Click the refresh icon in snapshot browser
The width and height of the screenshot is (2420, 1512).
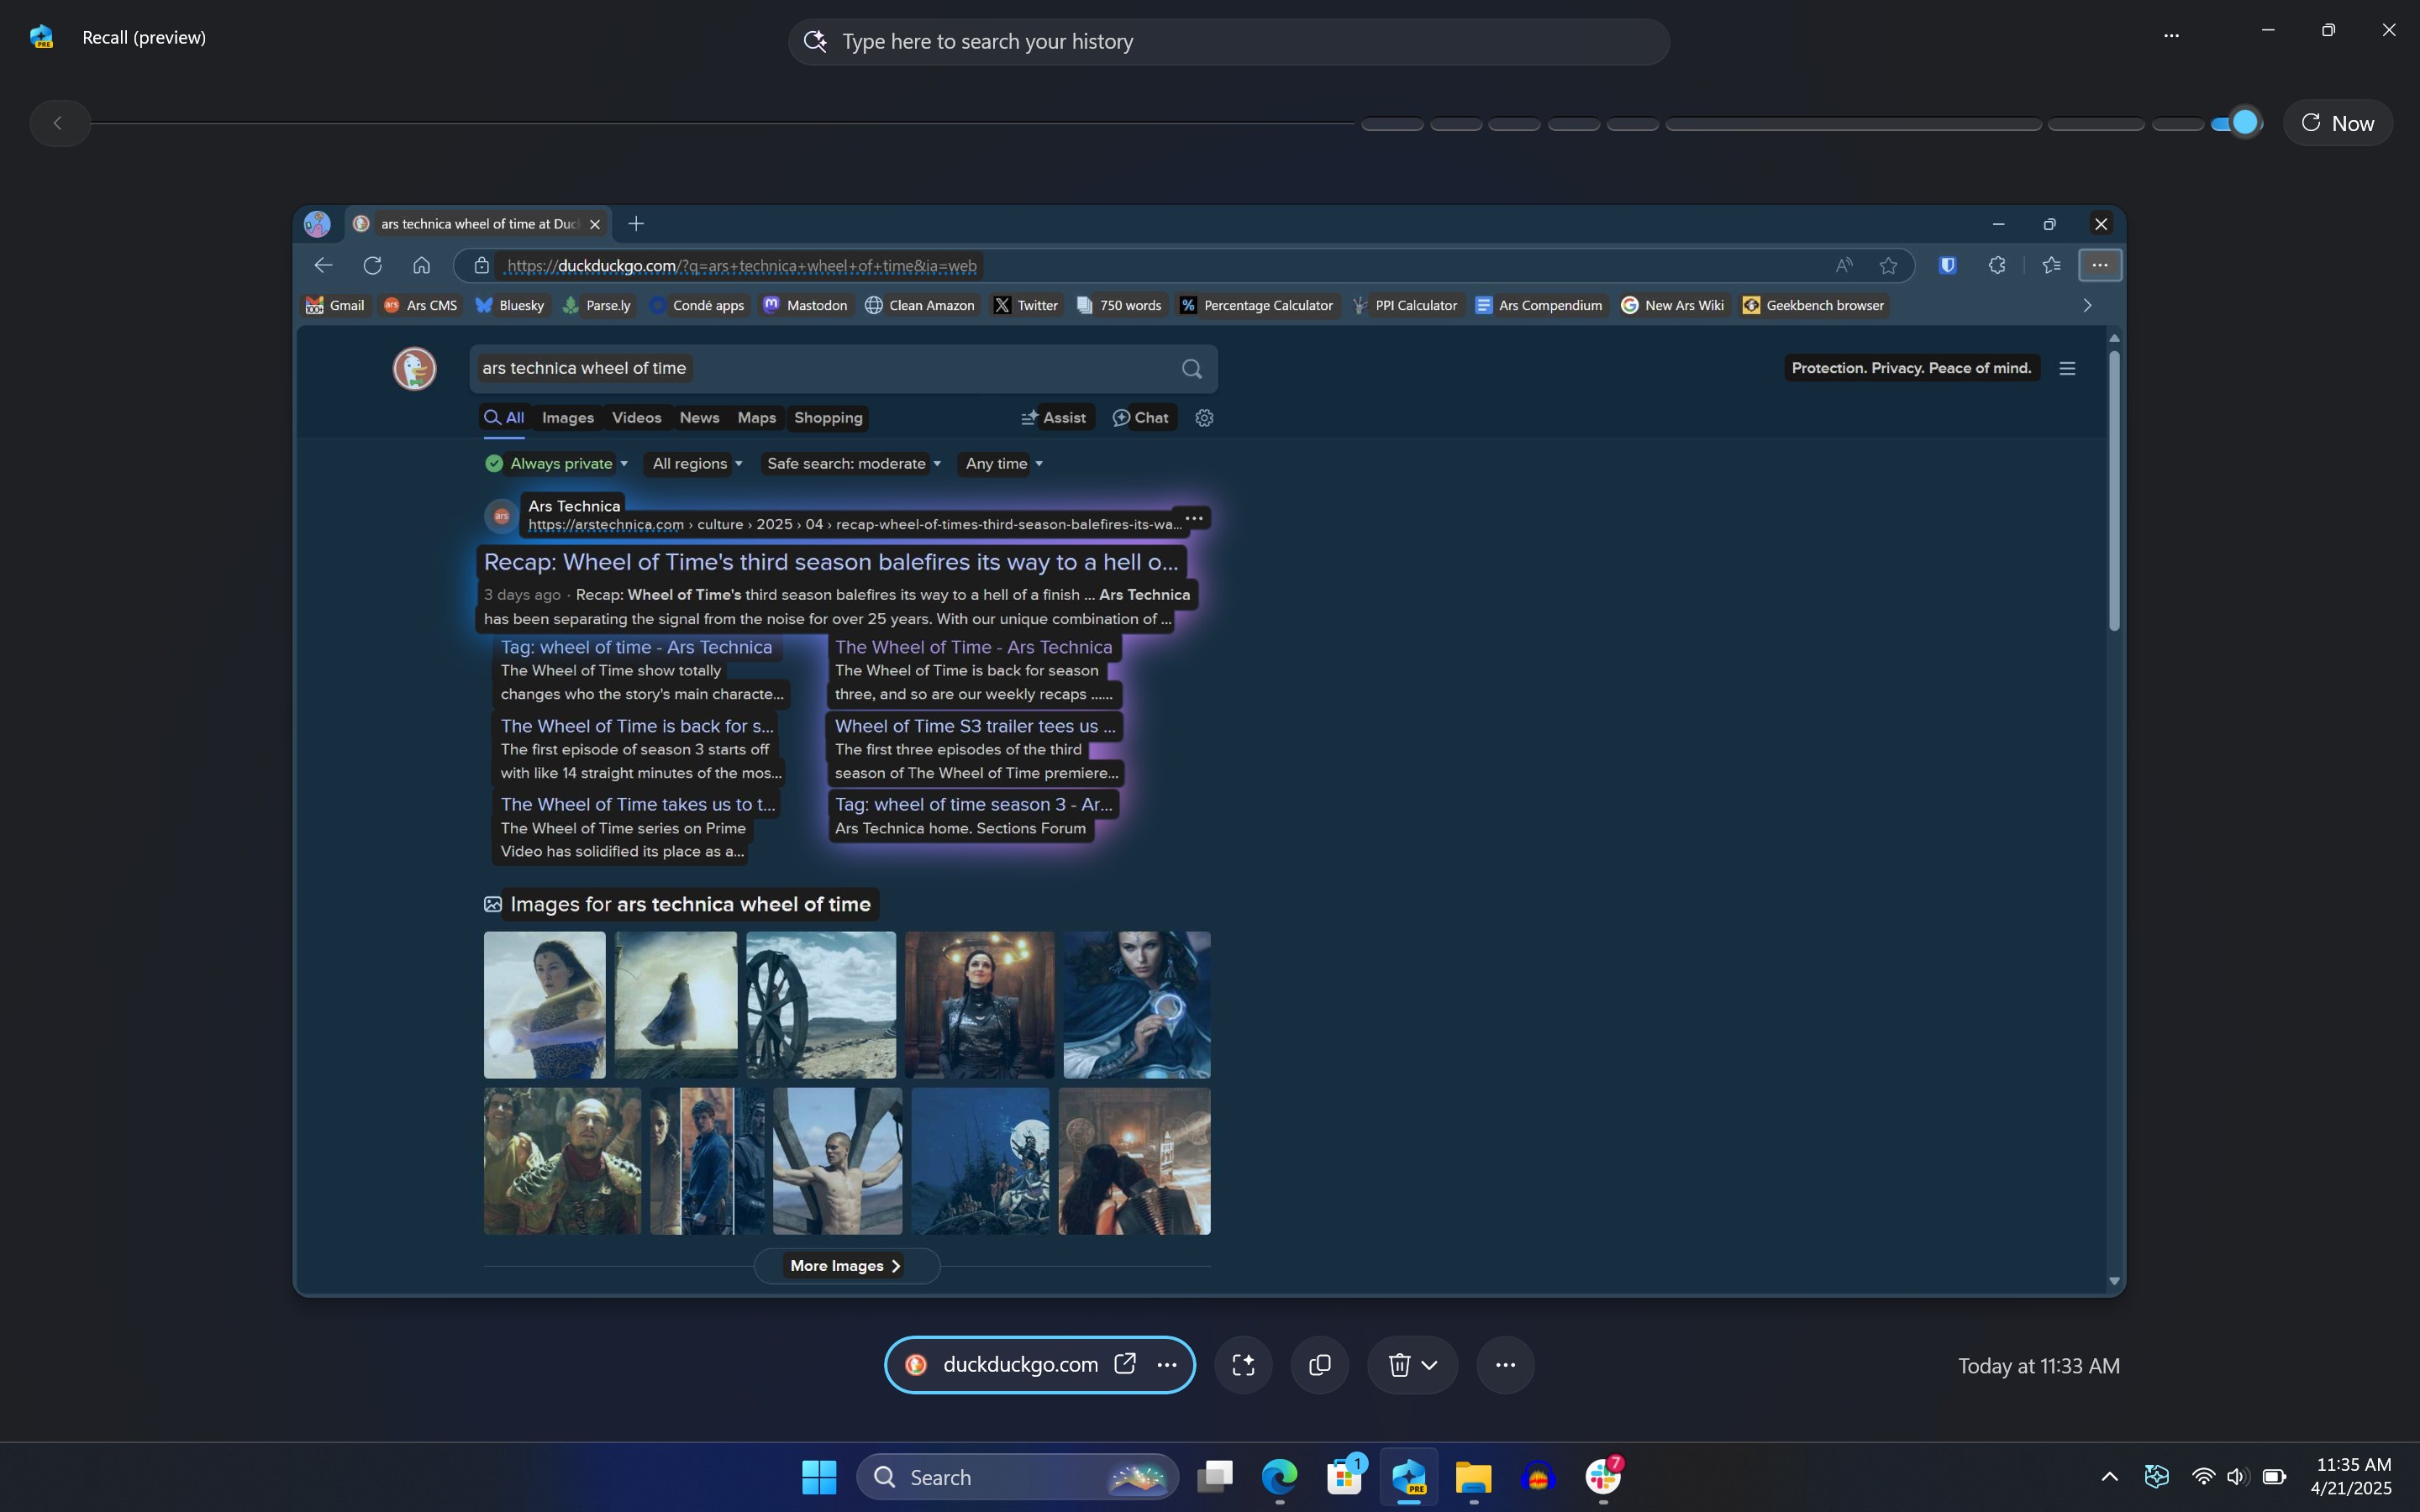click(x=372, y=265)
